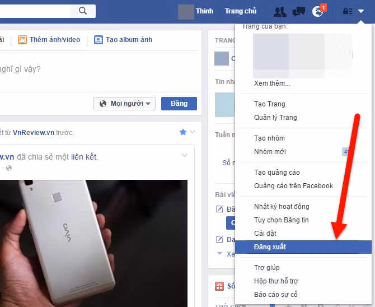Open Hộp thư hỗ trợ menu item
The image size is (375, 307).
click(276, 281)
